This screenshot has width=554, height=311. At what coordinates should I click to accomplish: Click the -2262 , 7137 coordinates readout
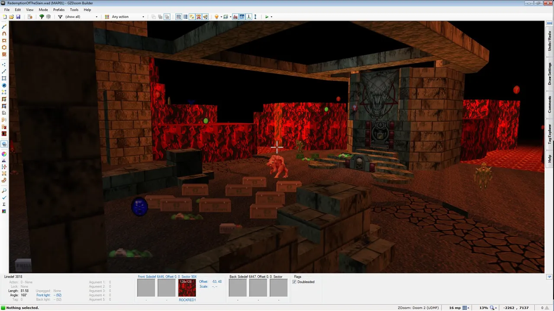[x=515, y=308]
